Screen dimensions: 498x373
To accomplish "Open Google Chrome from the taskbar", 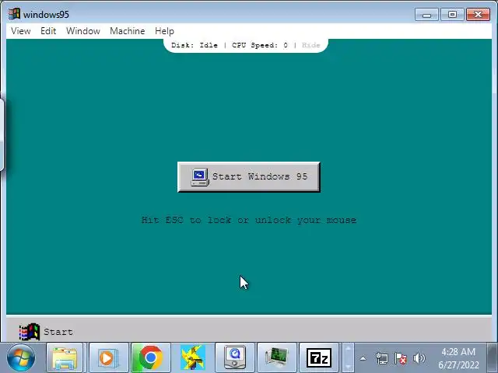I will [x=150, y=358].
